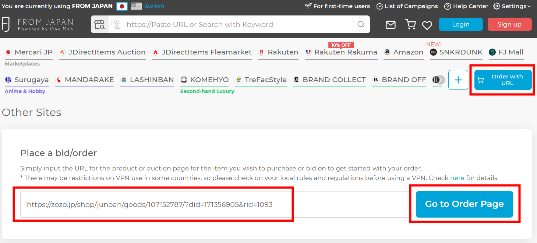Screen dimensions: 537x243
Task: Click the FROM JAPAN logo
Action: (x=37, y=24)
